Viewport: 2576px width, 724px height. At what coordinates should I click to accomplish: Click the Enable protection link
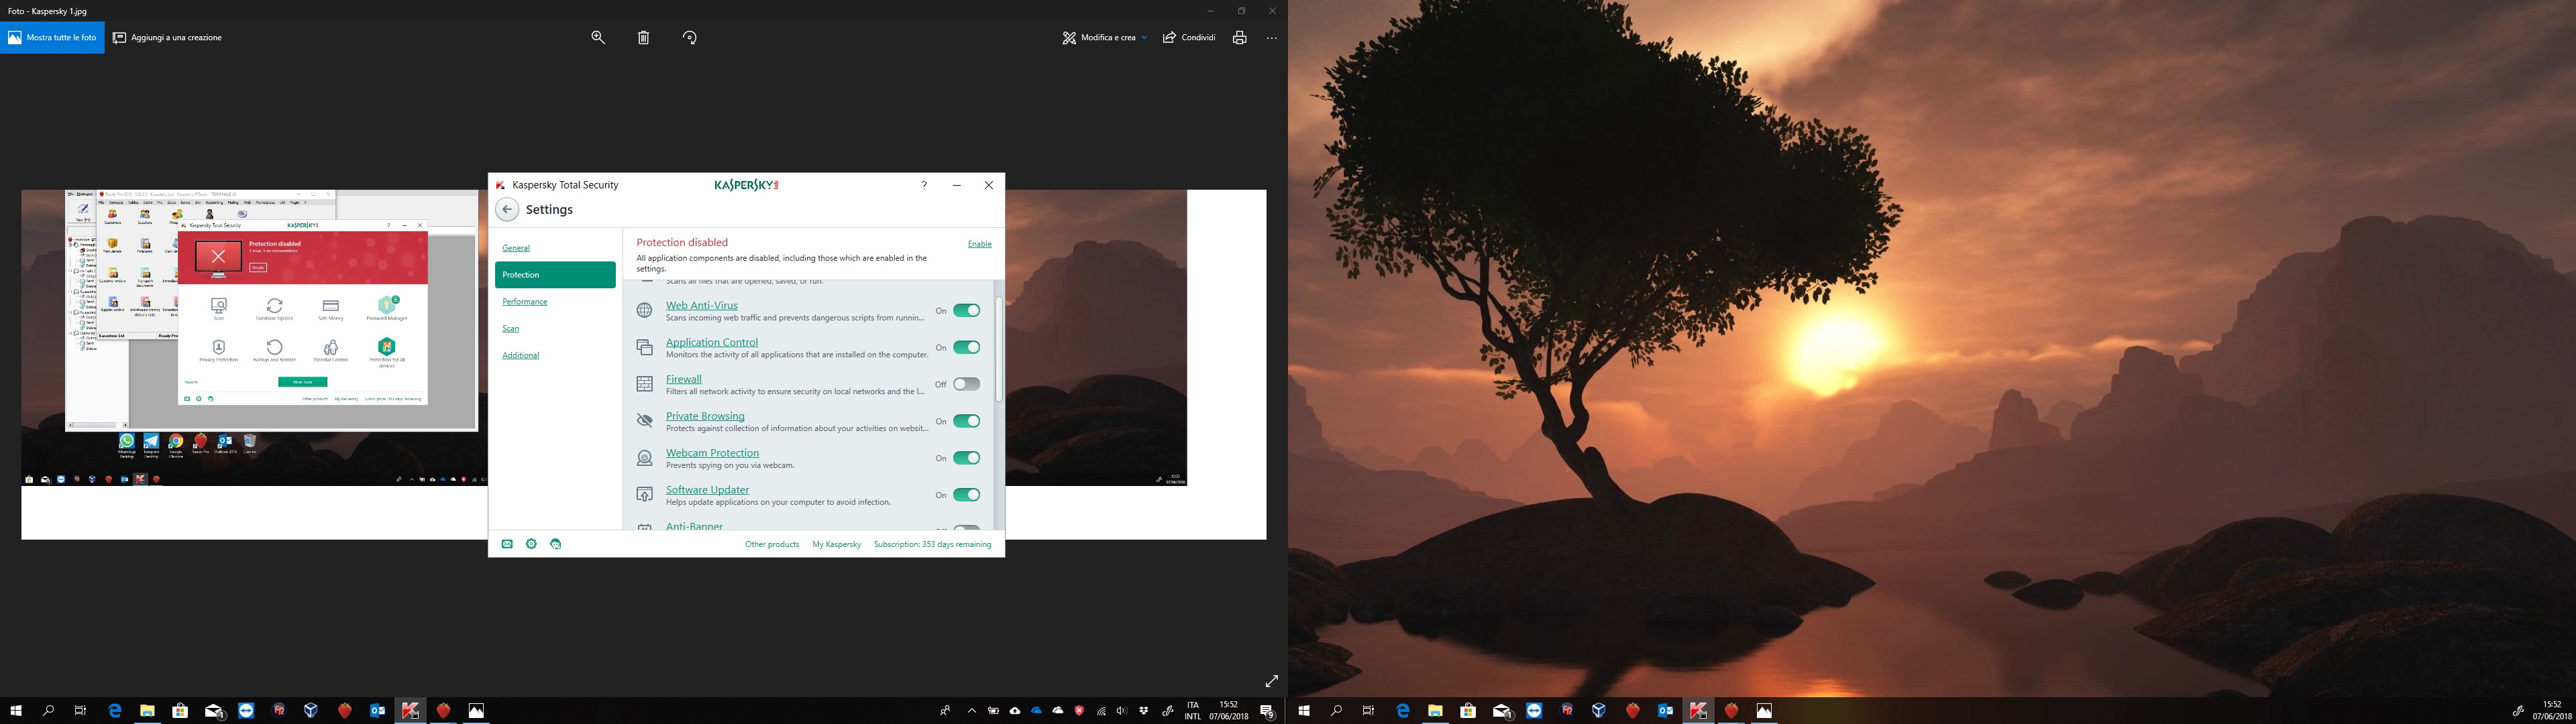(979, 244)
